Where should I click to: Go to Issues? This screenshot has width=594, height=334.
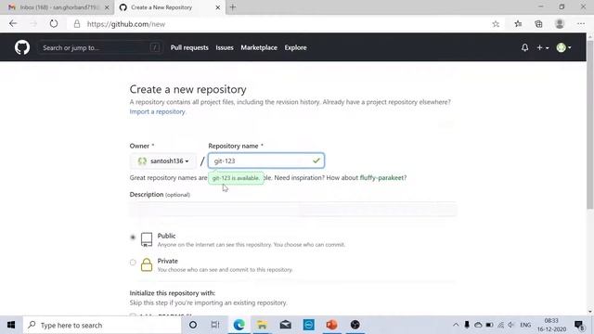pos(225,47)
